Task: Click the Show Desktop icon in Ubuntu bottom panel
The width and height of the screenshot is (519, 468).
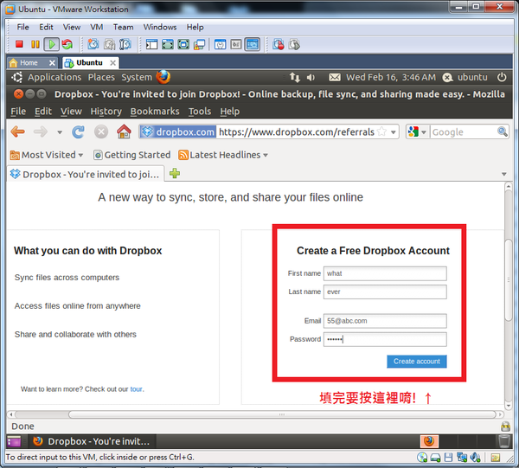Action: [14, 441]
